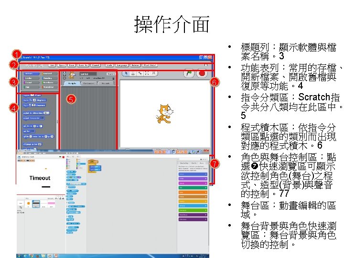Click the Sprite1 name field

(x=88, y=74)
